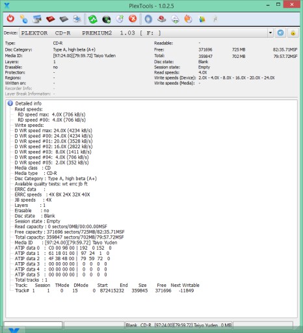
Task: Select the PLEXTOR CD-R PREMIUM2 device field
Action: [x=144, y=33]
